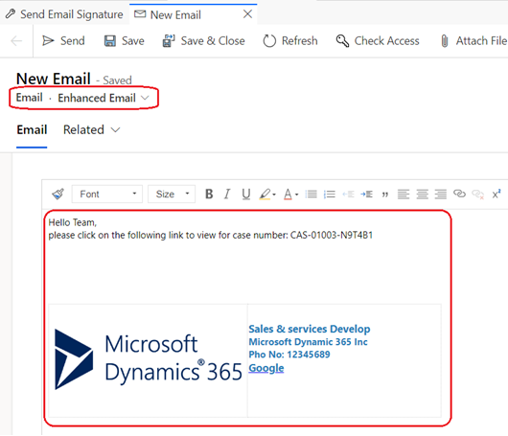
Task: Insert a bulleted list
Action: pos(311,194)
